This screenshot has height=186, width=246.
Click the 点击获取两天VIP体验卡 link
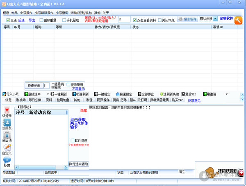click(78, 125)
